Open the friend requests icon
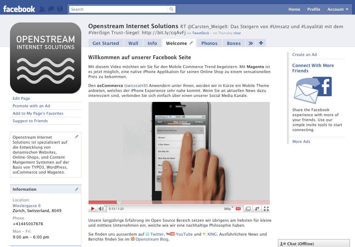 (42, 9)
